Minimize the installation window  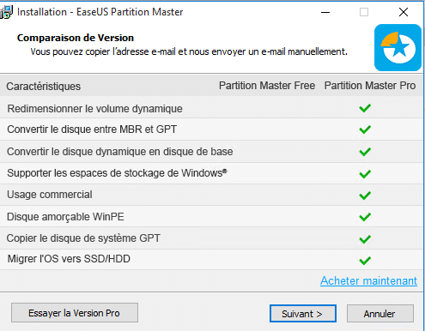pyautogui.click(x=325, y=12)
